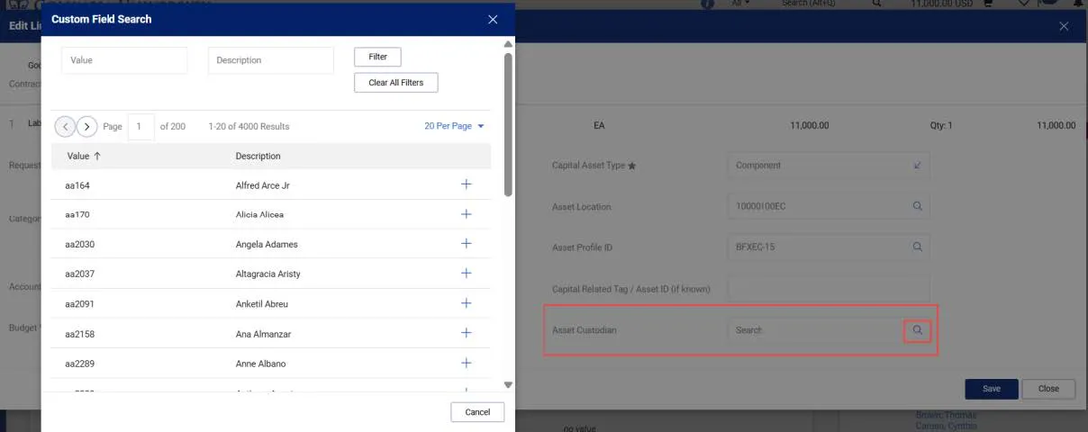Close the Custom Field Search dialog
This screenshot has width=1088, height=432.
[x=493, y=19]
